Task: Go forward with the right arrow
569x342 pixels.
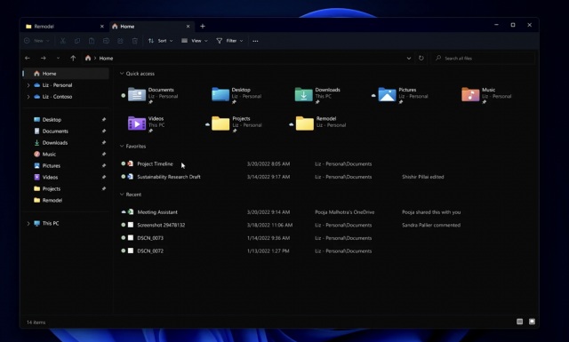Action: click(44, 58)
